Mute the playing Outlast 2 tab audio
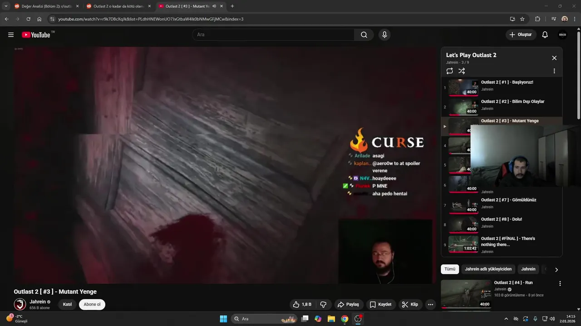This screenshot has width=581, height=326. click(x=214, y=6)
